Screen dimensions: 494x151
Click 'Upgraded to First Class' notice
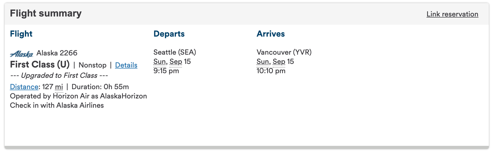[59, 75]
